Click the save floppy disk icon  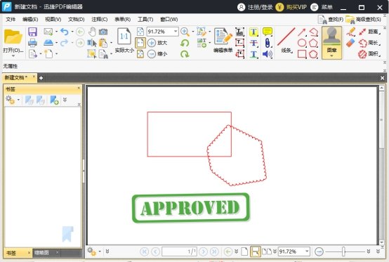(x=32, y=32)
